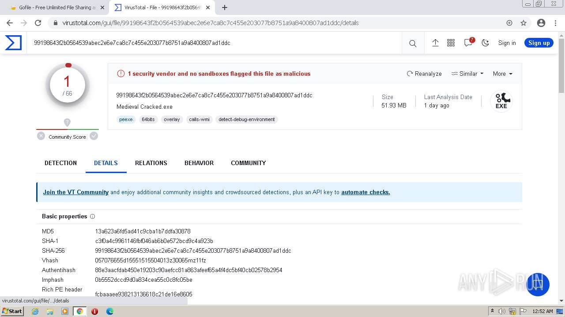Viewport: 565px width, 317px height.
Task: Click the automate checks link
Action: 365,192
